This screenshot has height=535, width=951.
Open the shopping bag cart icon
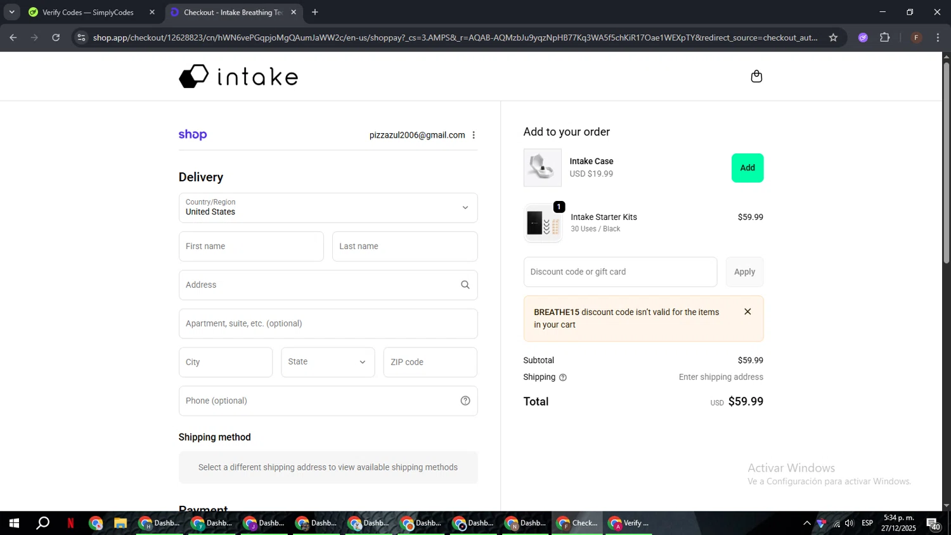(756, 77)
